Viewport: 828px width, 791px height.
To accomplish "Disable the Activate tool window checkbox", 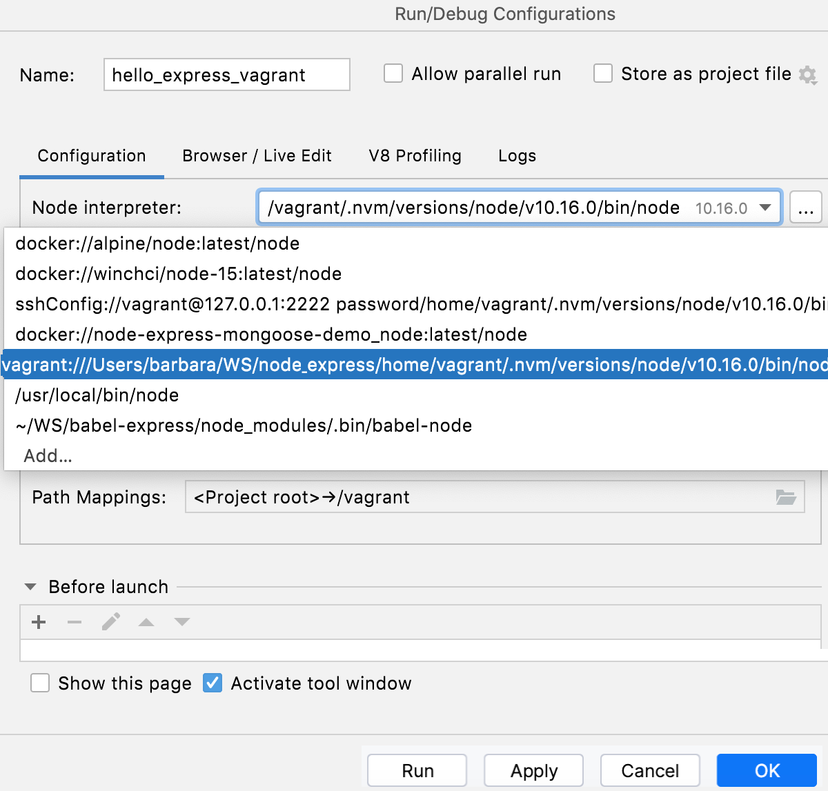I will (x=212, y=683).
